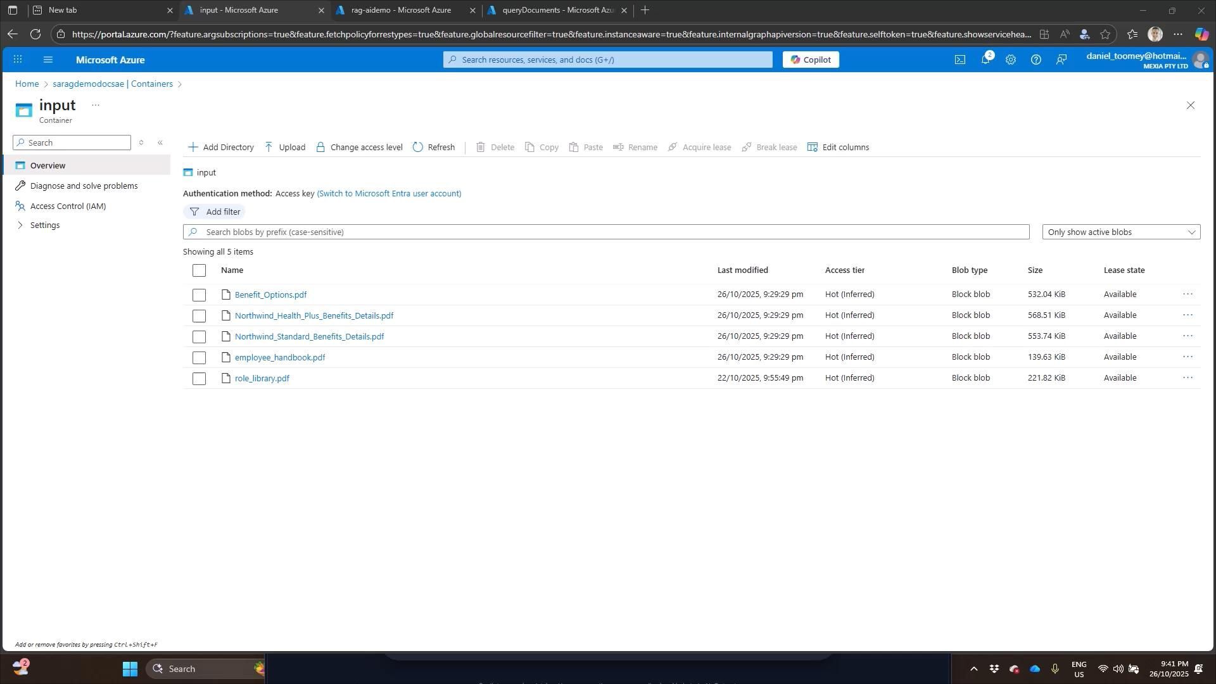Click Switch to Microsoft Entra user account link
The width and height of the screenshot is (1216, 684).
pos(389,194)
